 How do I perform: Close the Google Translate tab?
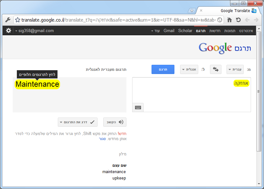(x=201, y=10)
